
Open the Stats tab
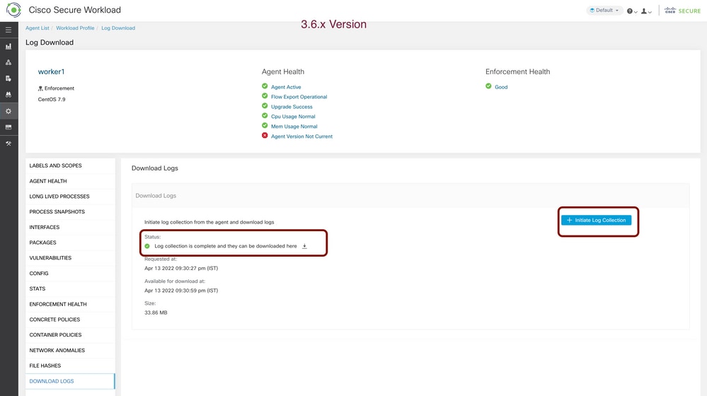(70, 289)
